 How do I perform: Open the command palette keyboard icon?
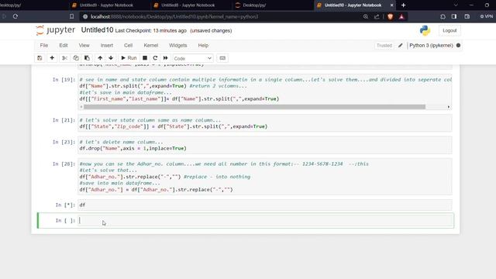[222, 58]
